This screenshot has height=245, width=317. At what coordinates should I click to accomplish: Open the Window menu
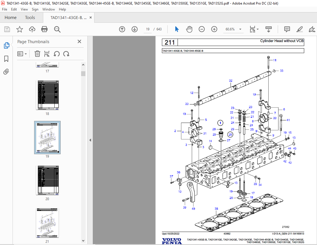(49, 9)
